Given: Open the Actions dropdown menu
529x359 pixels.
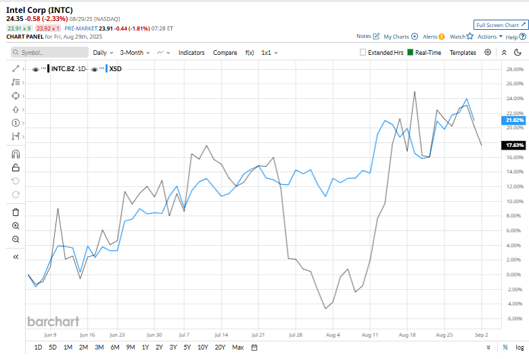Looking at the screenshot, I should coord(490,37).
